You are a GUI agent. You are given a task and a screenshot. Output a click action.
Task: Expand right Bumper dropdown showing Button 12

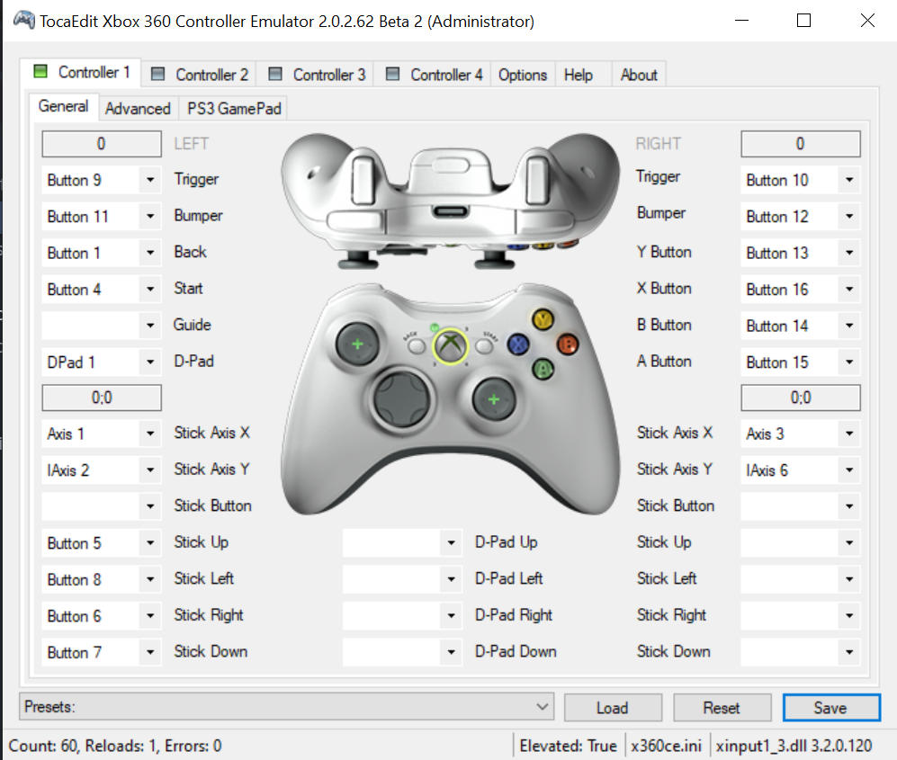[x=801, y=217]
